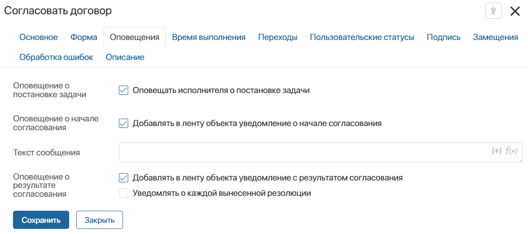Show the Описание tab

125,57
